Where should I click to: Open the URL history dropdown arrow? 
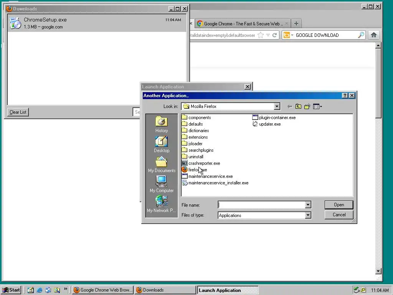pos(268,35)
